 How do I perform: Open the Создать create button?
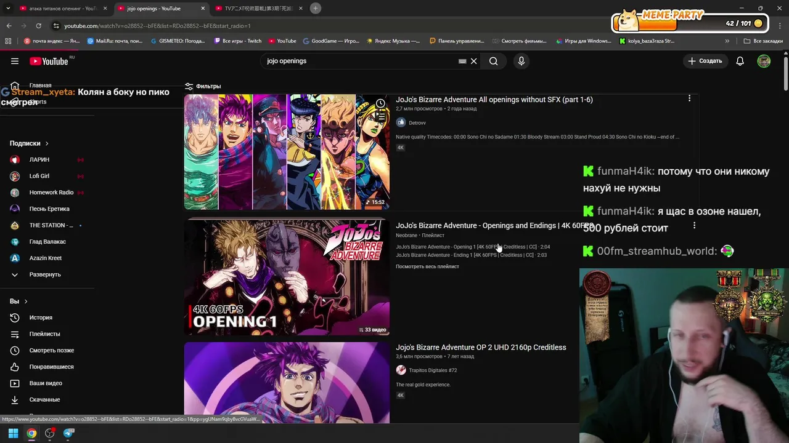click(705, 61)
